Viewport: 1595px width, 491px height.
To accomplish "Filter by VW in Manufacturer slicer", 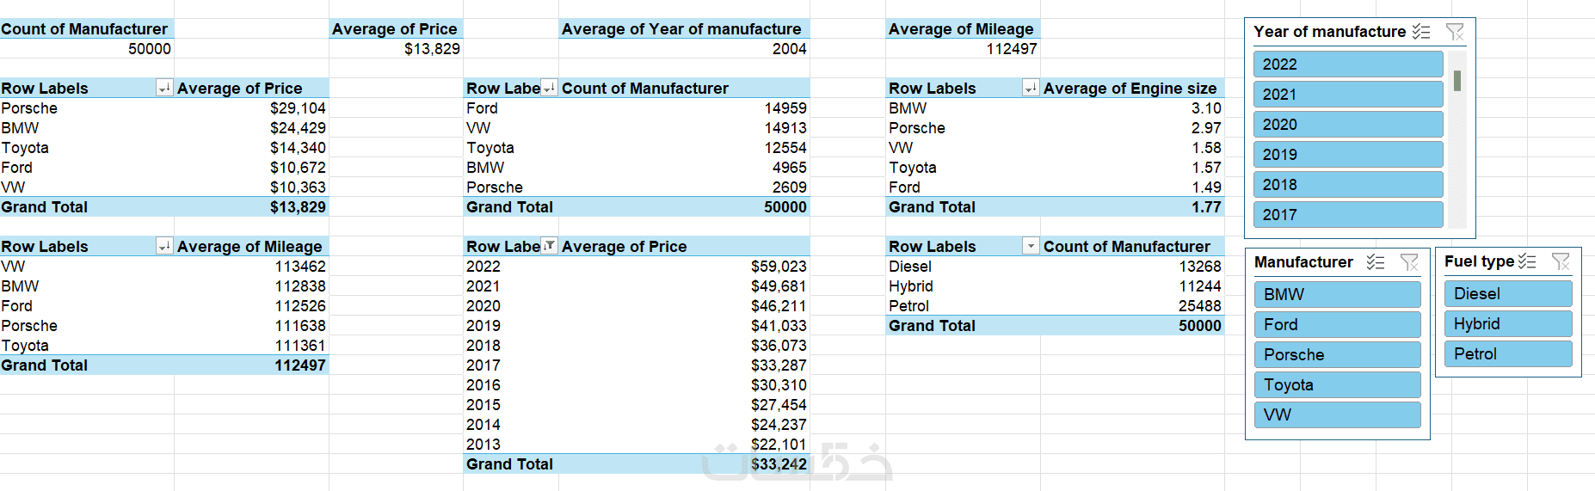I will (1338, 415).
